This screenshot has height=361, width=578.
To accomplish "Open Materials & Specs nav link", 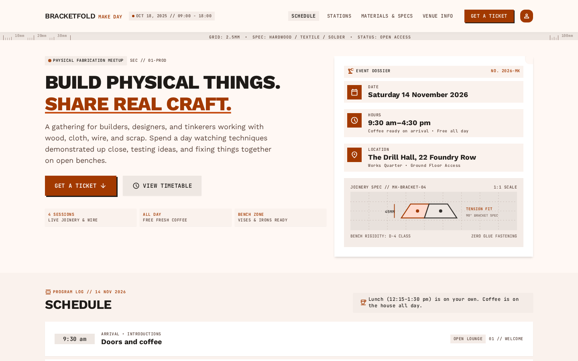I will coord(387,16).
